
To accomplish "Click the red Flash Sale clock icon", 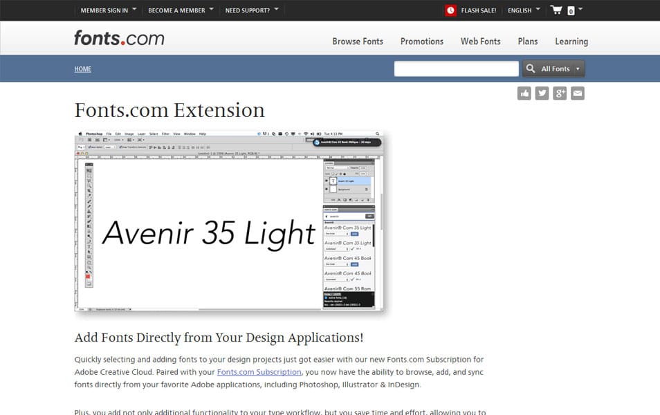I will (x=450, y=10).
